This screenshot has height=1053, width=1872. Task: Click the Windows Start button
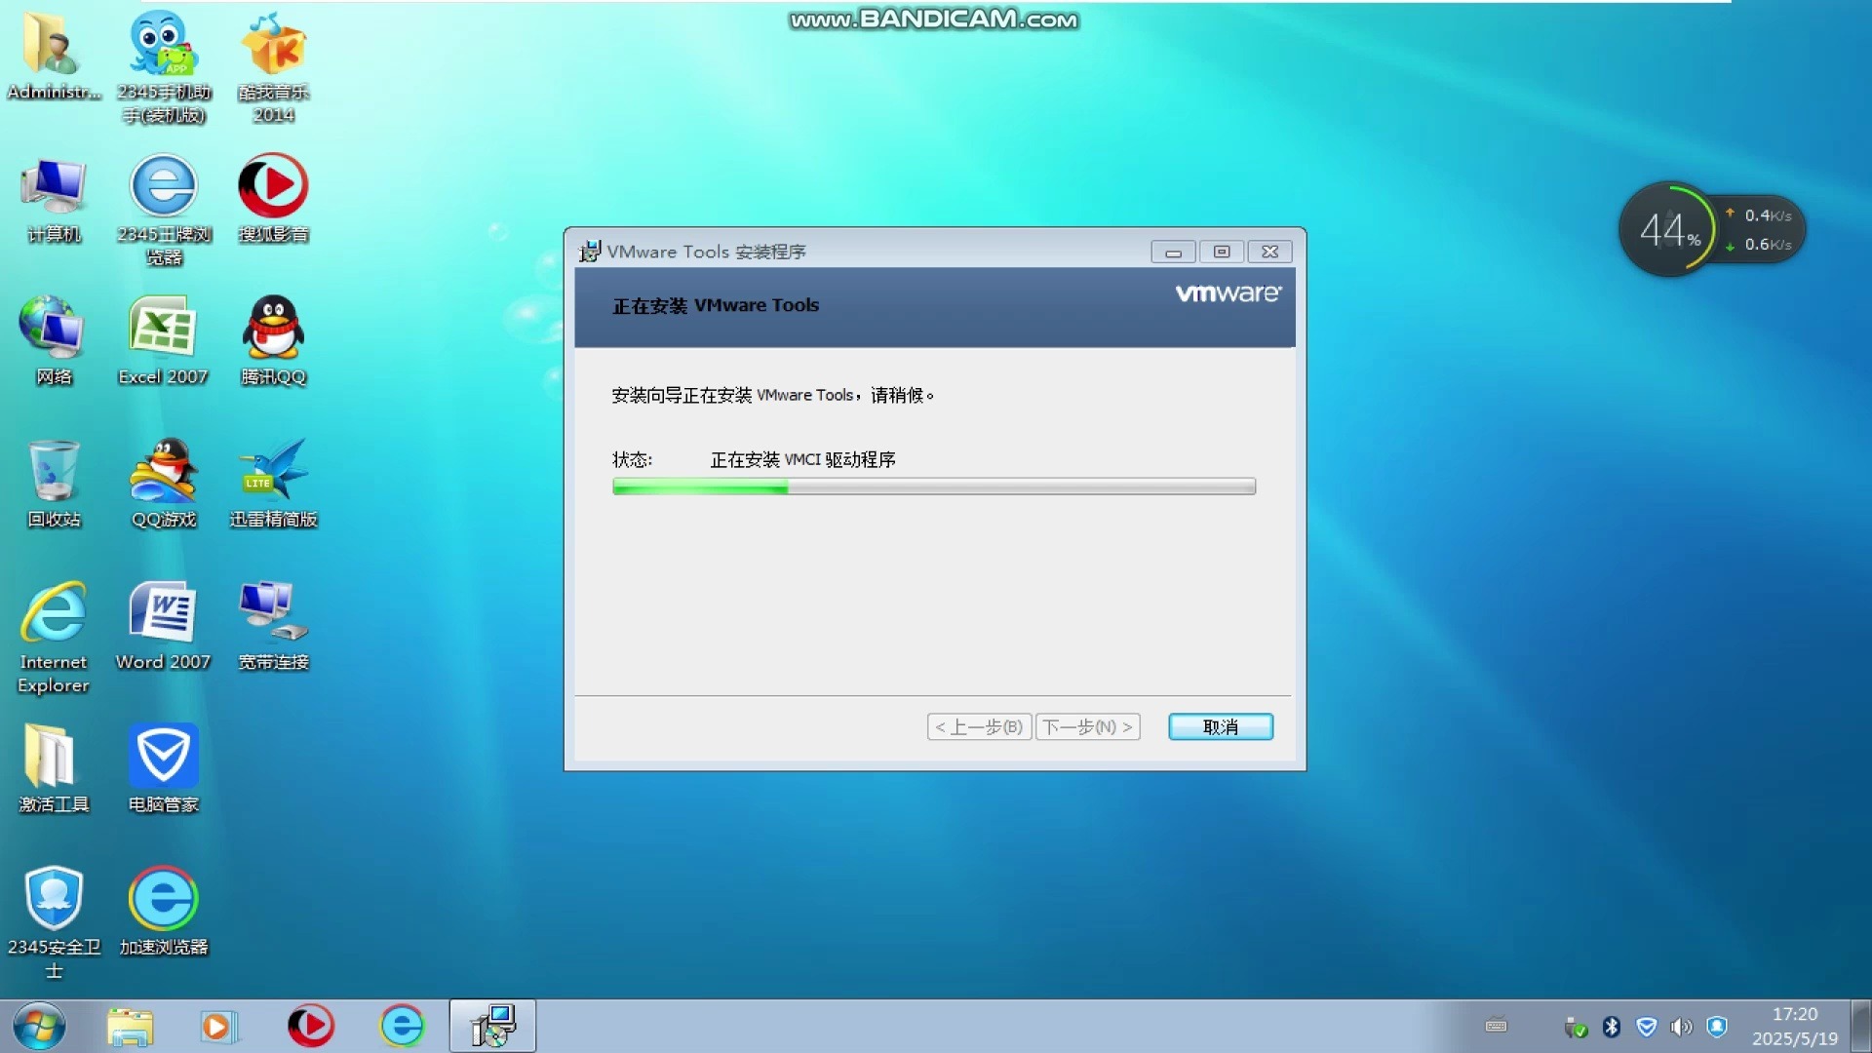click(x=39, y=1026)
